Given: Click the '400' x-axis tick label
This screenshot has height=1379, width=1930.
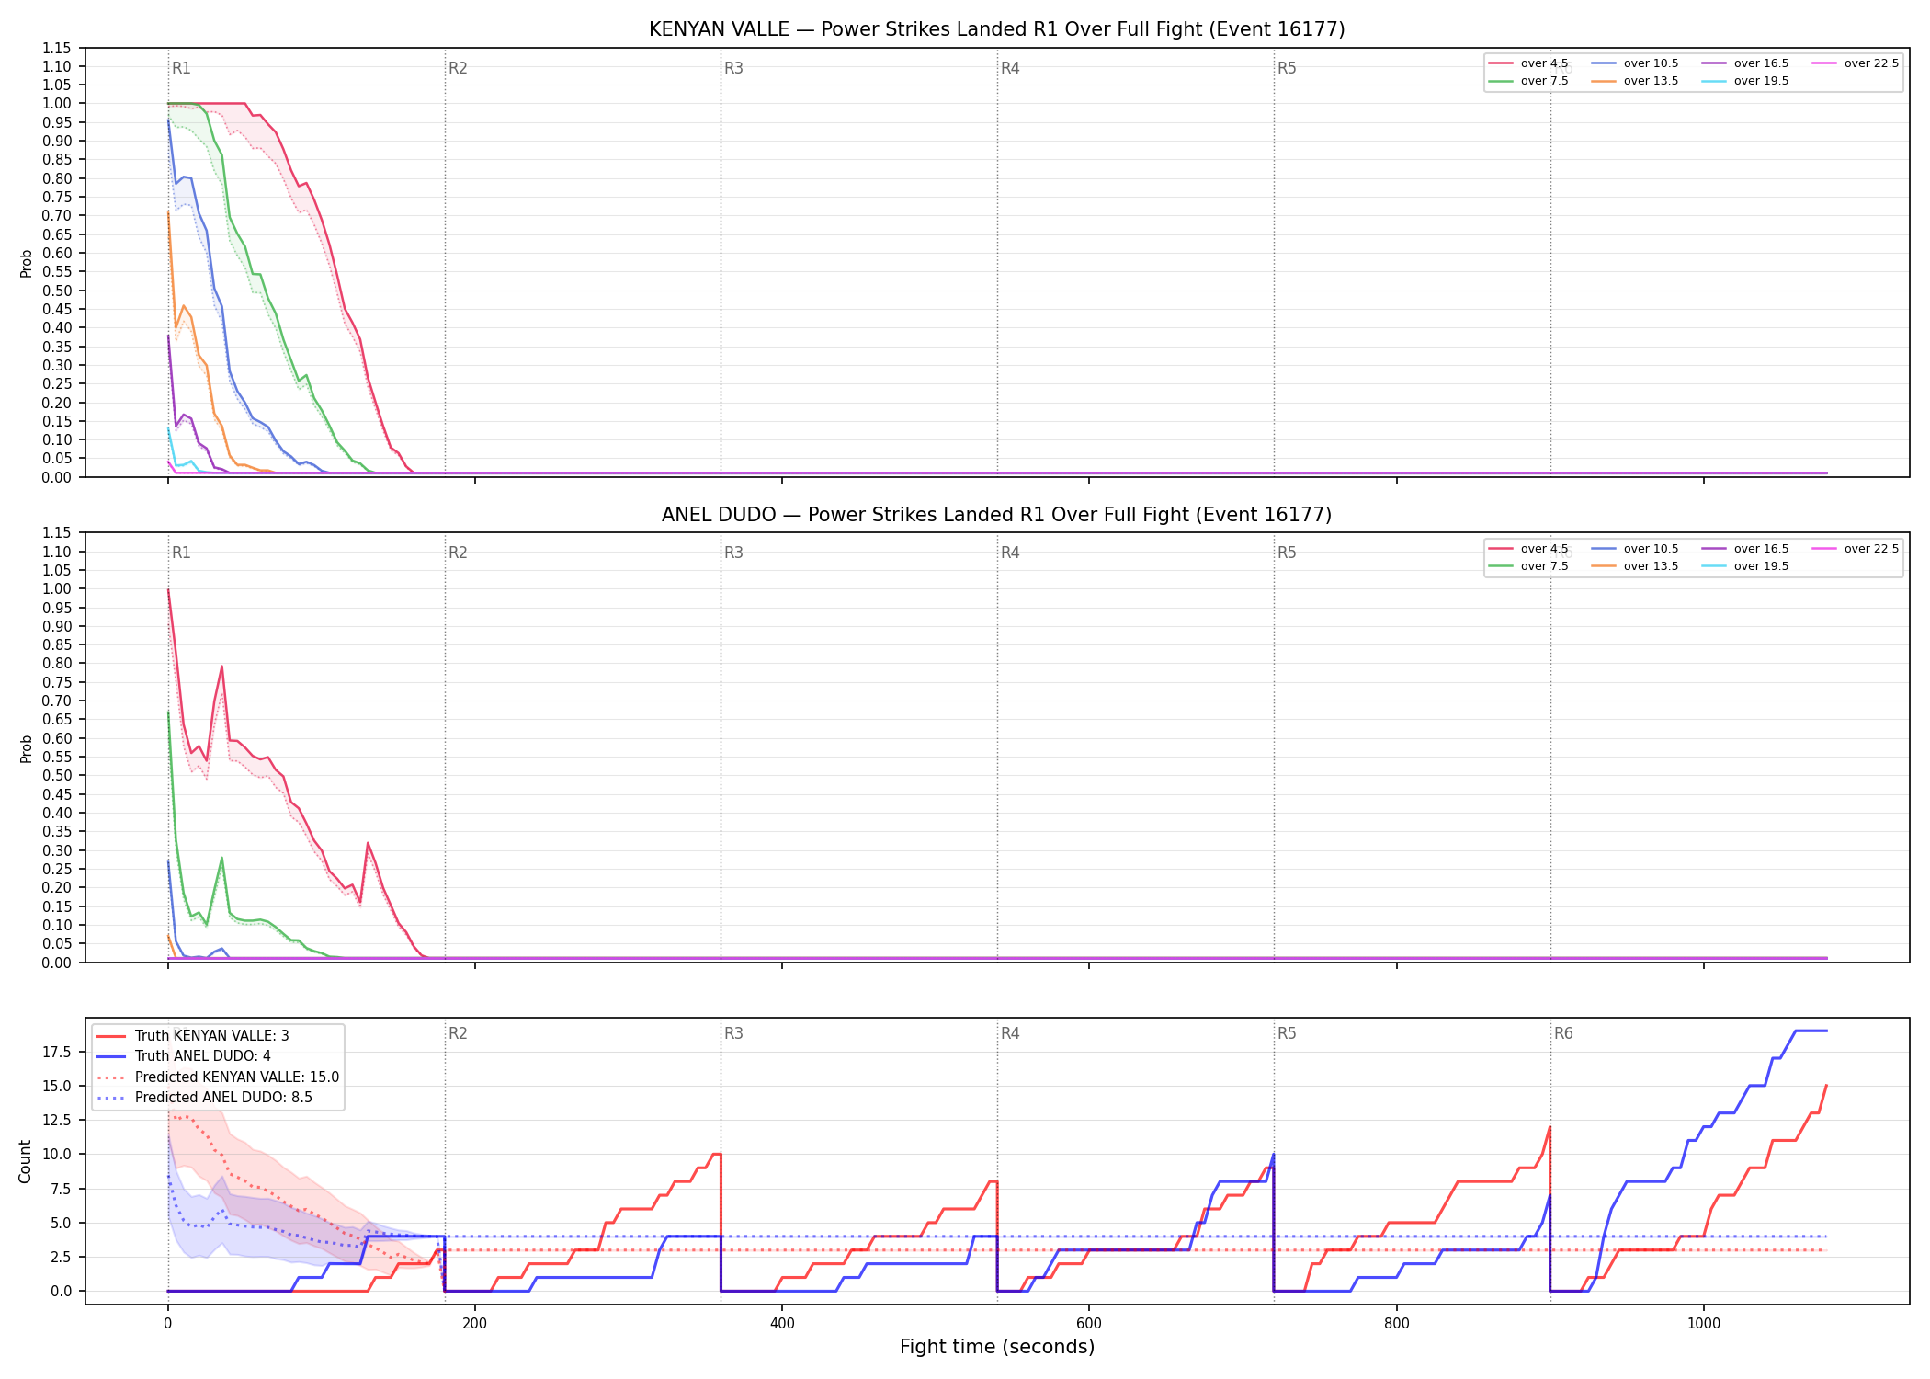Looking at the screenshot, I should (782, 1324).
